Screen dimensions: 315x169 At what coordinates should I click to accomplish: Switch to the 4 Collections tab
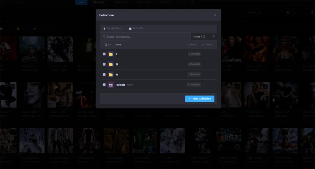(x=113, y=29)
